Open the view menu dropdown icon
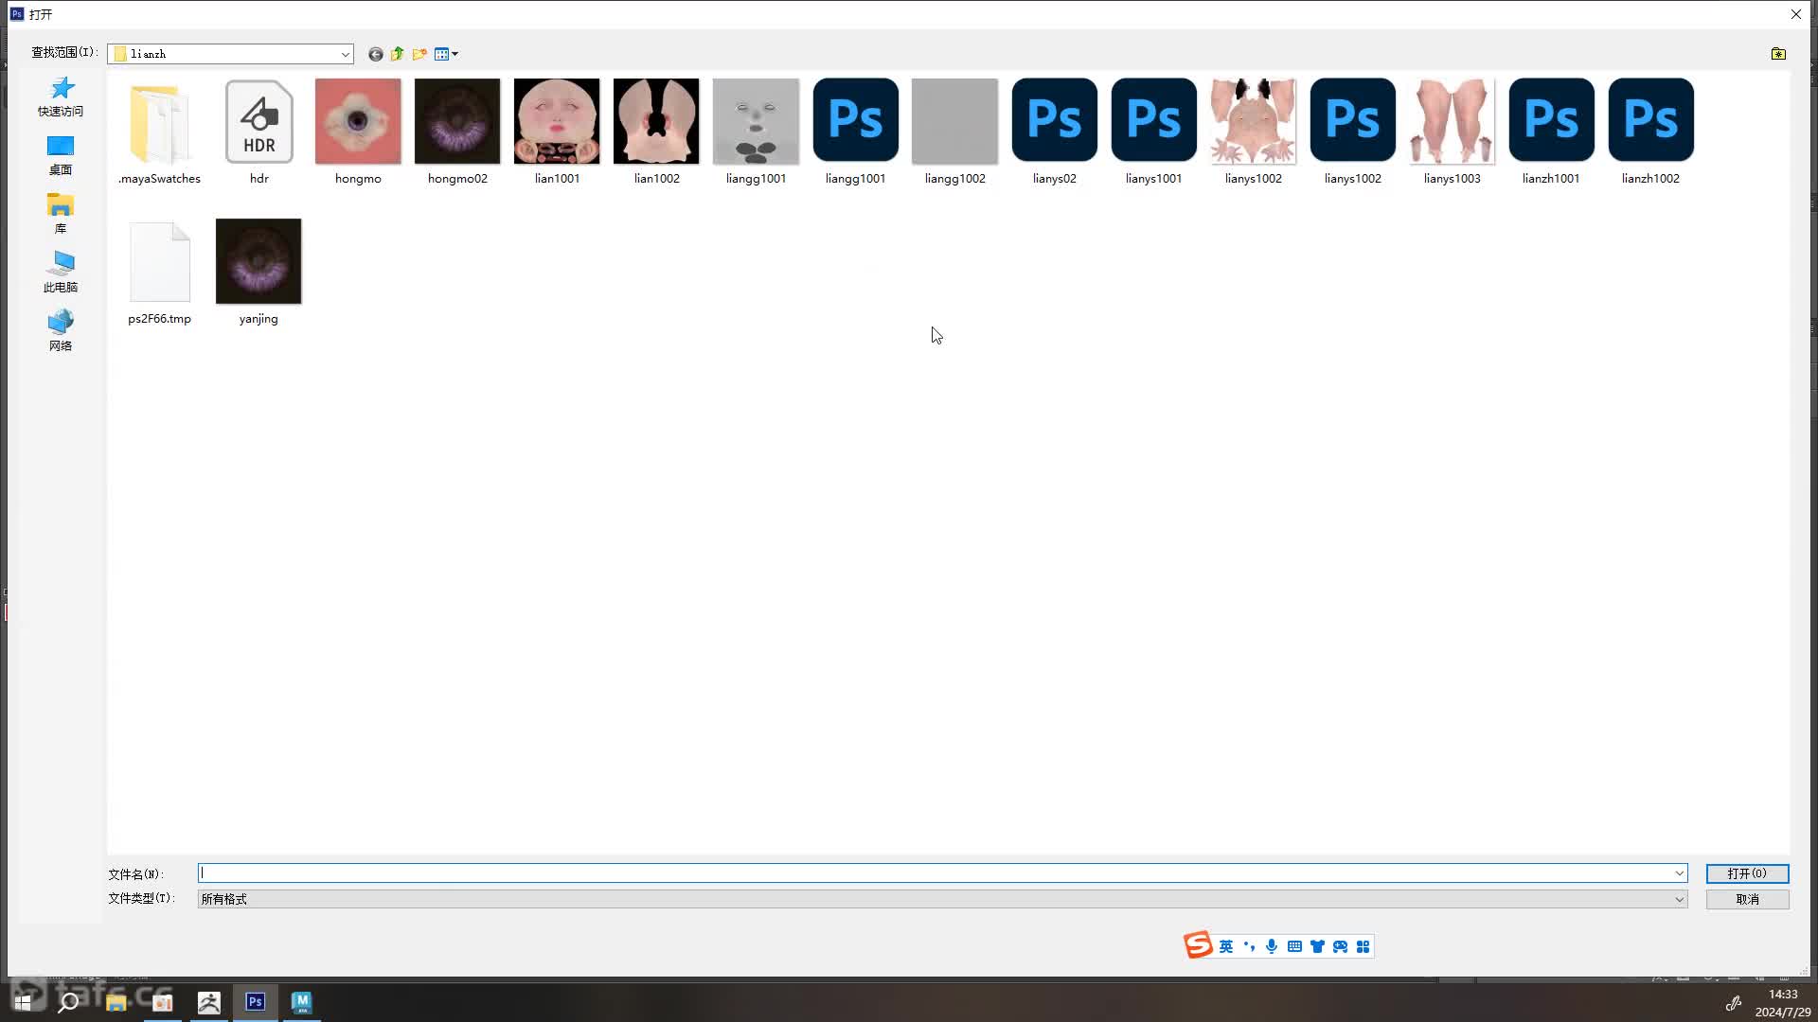The width and height of the screenshot is (1818, 1022). point(446,54)
